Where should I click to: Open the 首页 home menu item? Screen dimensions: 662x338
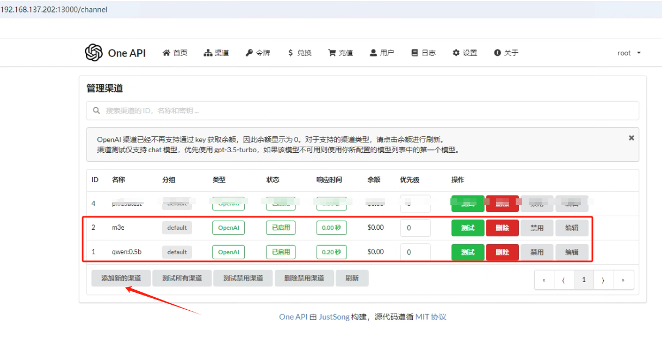coord(175,53)
